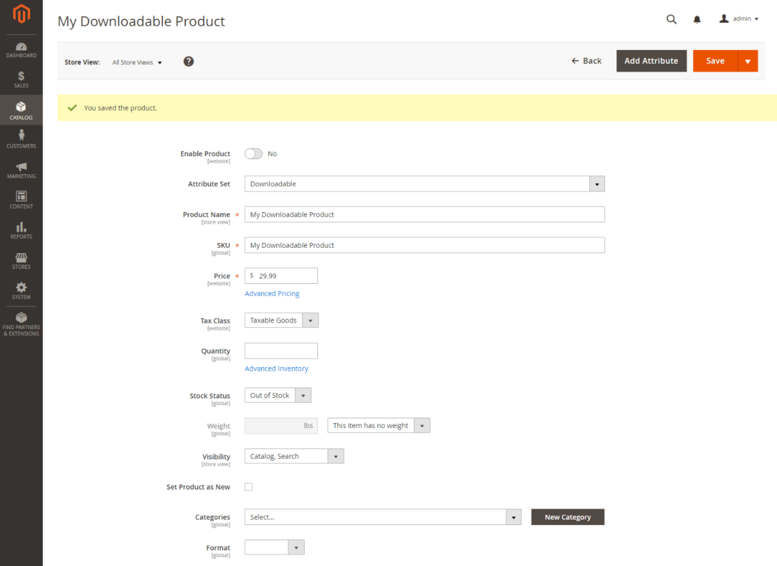Click the Advanced Pricing link

point(271,294)
